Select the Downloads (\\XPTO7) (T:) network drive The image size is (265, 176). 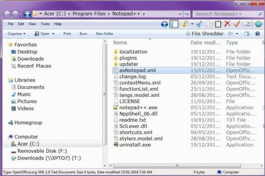[46, 158]
